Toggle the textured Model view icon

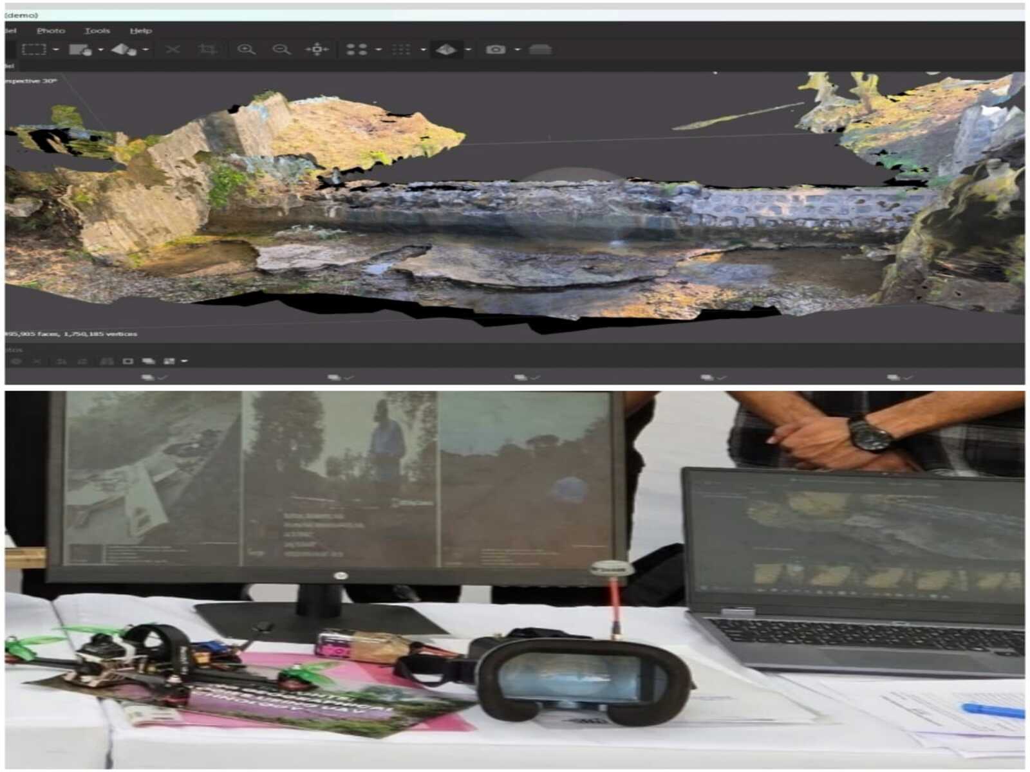[446, 50]
